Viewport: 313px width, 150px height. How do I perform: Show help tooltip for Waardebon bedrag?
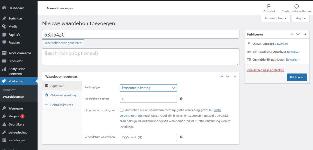(181, 99)
